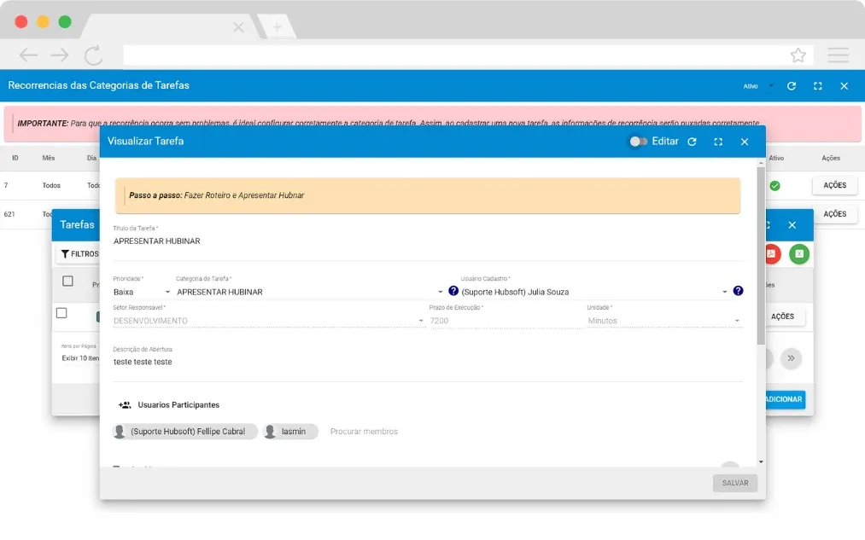The height and width of the screenshot is (540, 865).
Task: Expand the Usuário Cadastro dropdown
Action: (594, 292)
